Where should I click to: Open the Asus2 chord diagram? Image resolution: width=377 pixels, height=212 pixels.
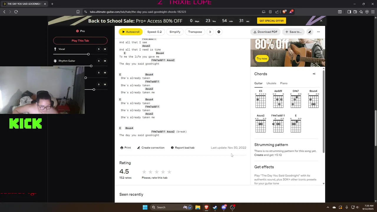[260, 124]
